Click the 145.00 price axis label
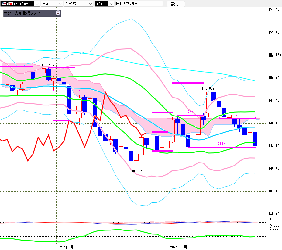Viewport: 282px width, 250px height. [274, 123]
